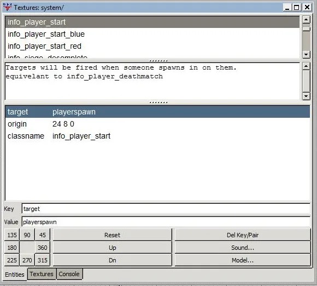
Task: Switch to the Textures tab
Action: coord(42,274)
